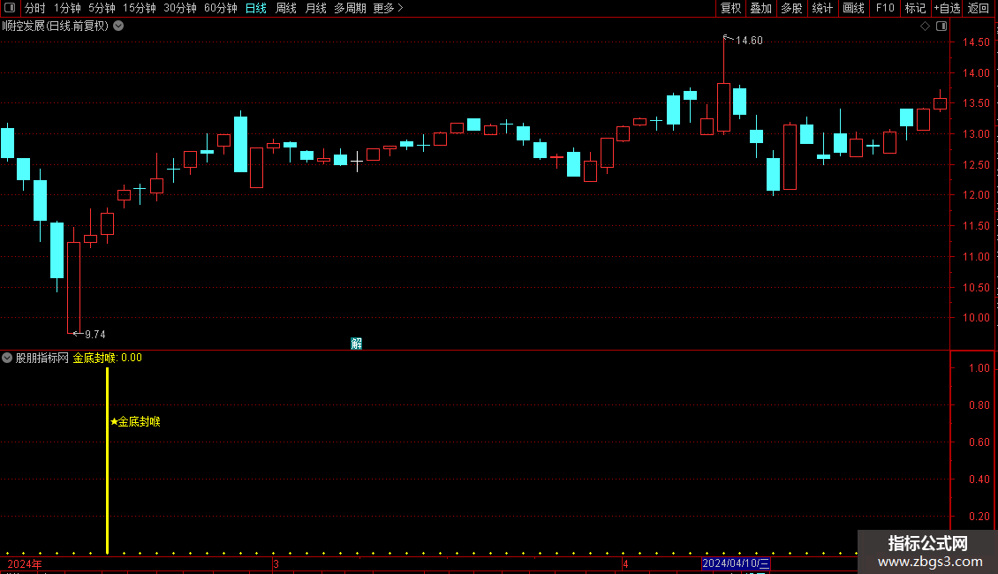Click the 2024年 label on time axis
The image size is (998, 574).
pos(24,563)
